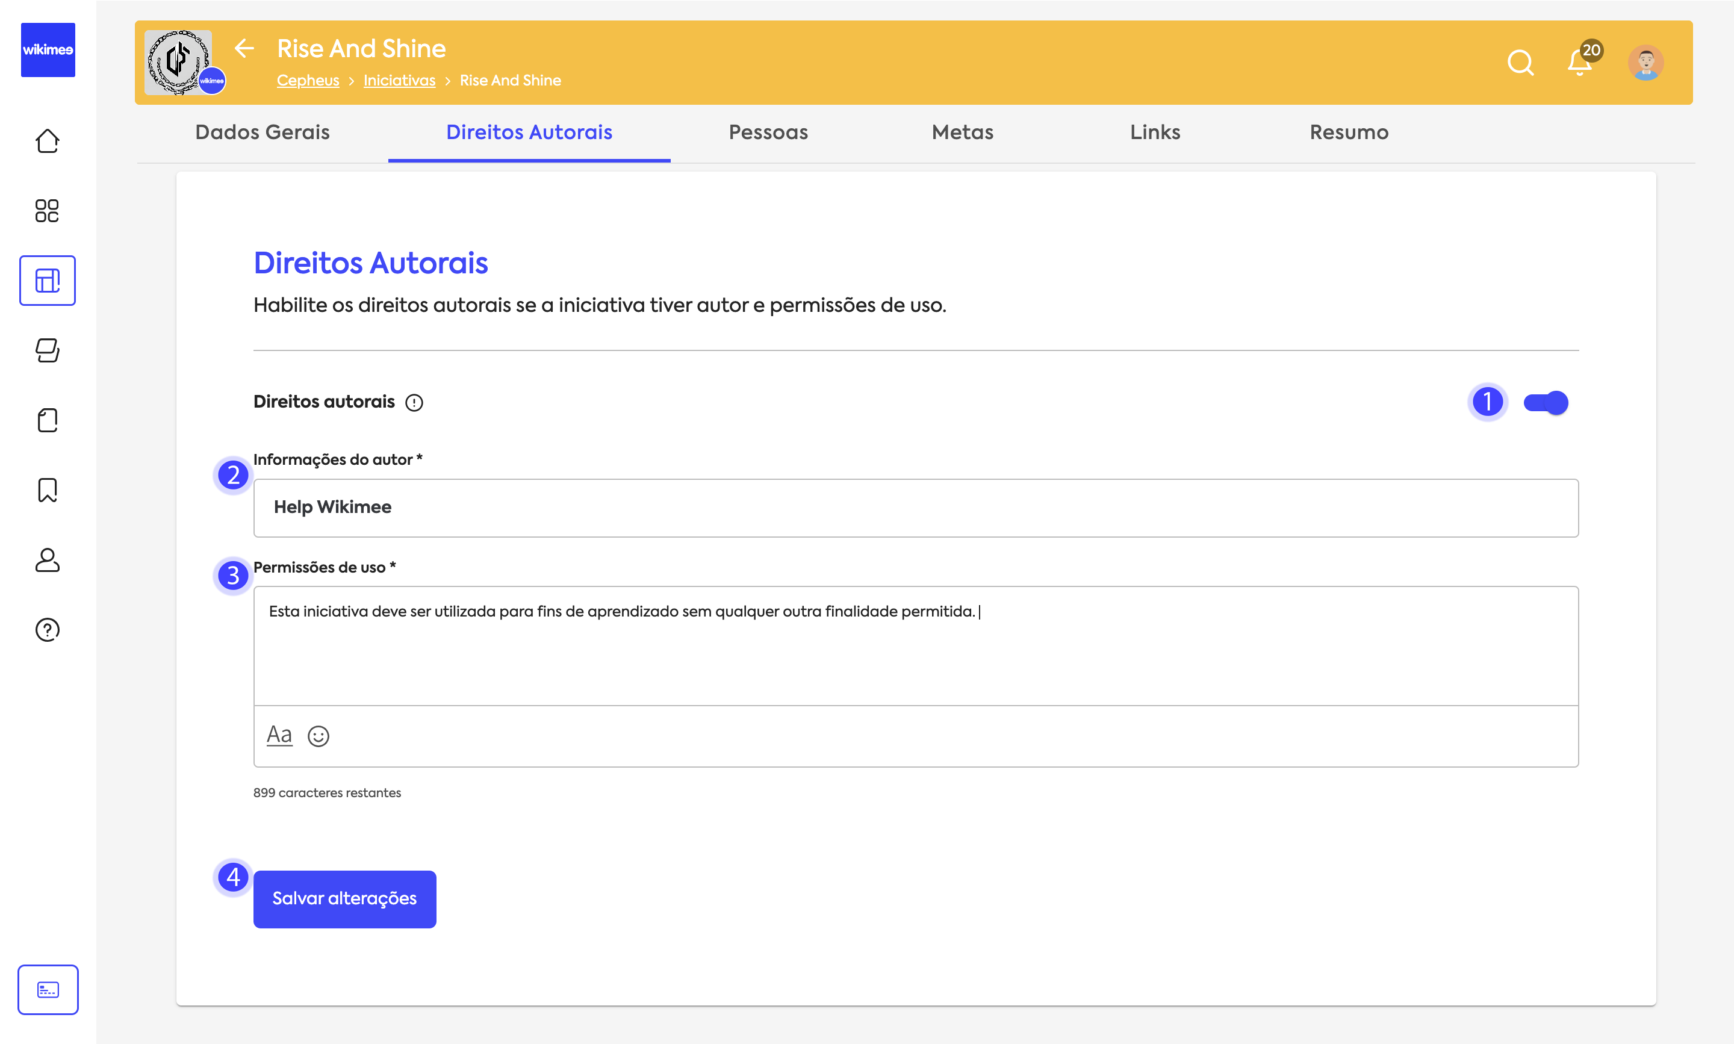Click the Salvar alterações button
Viewport: 1734px width, 1044px height.
(344, 899)
